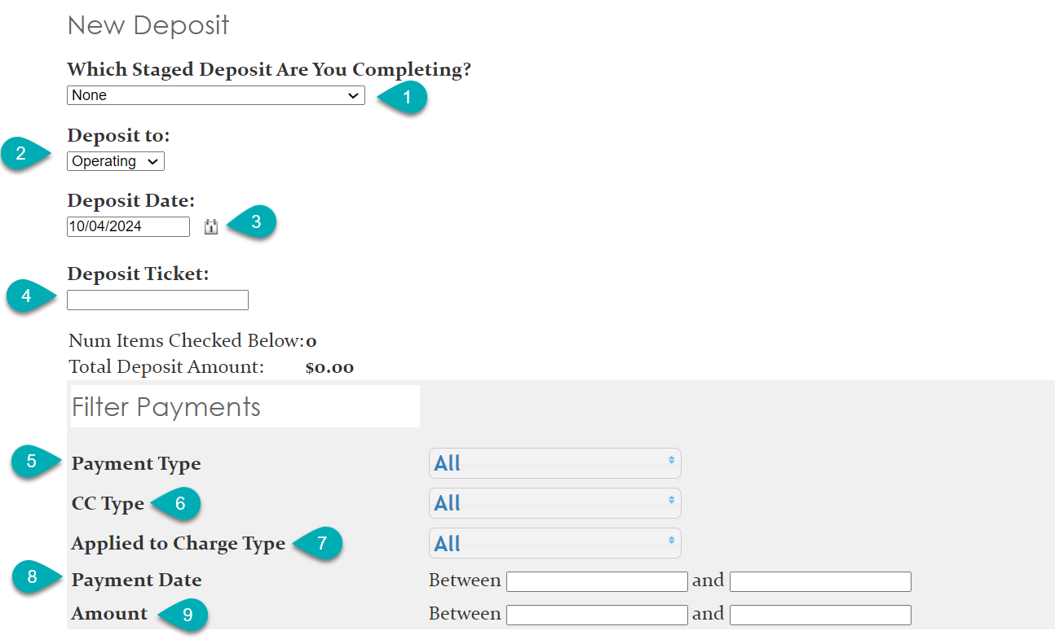The height and width of the screenshot is (644, 1055).
Task: Click the stepper arrows on CC Type dropdown
Action: click(670, 502)
